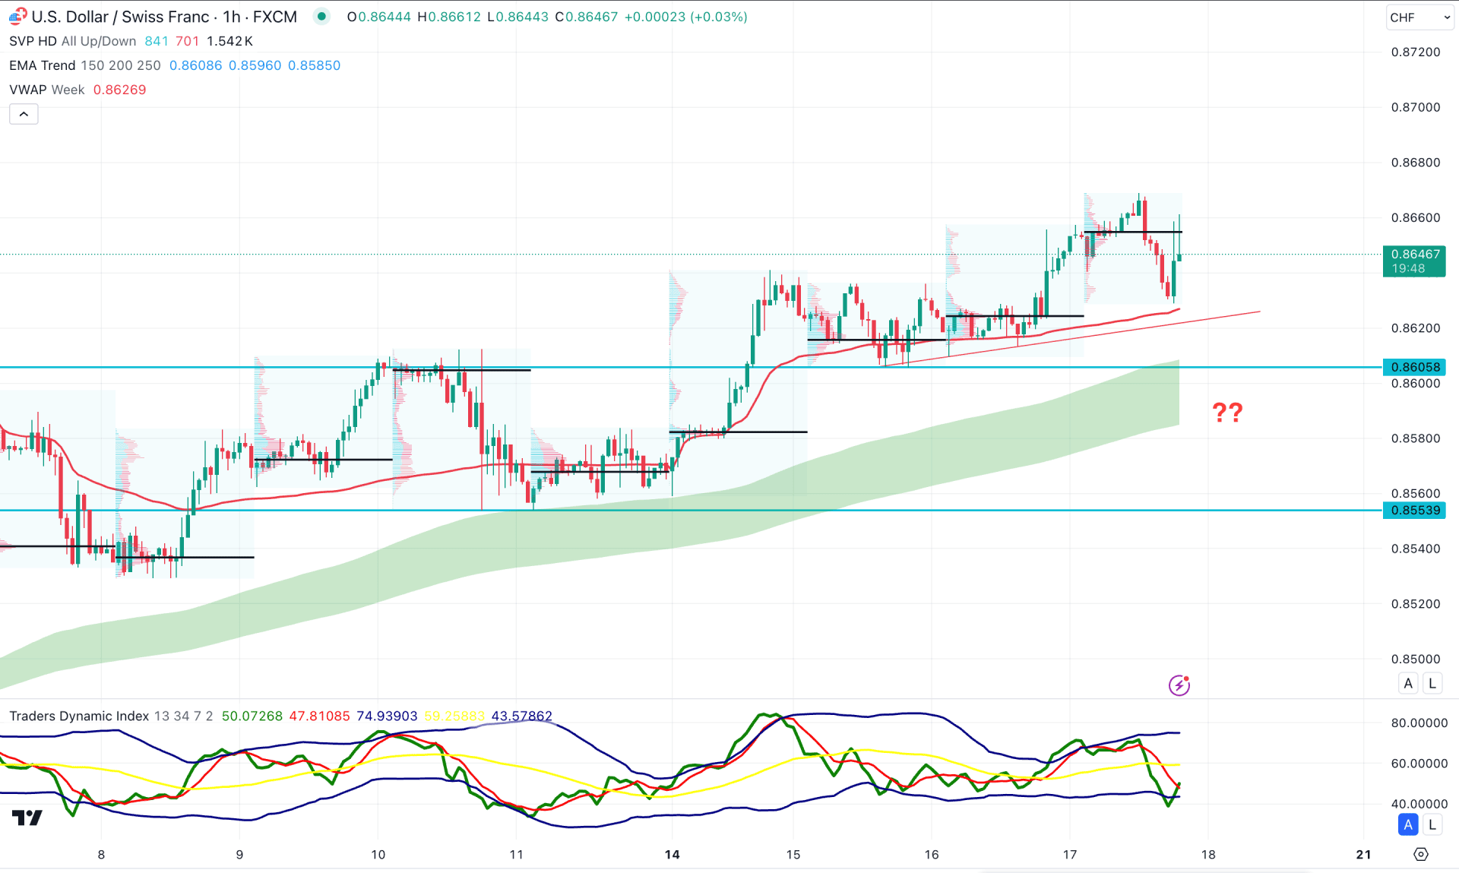Select the SVP HD indicator label

click(x=33, y=41)
